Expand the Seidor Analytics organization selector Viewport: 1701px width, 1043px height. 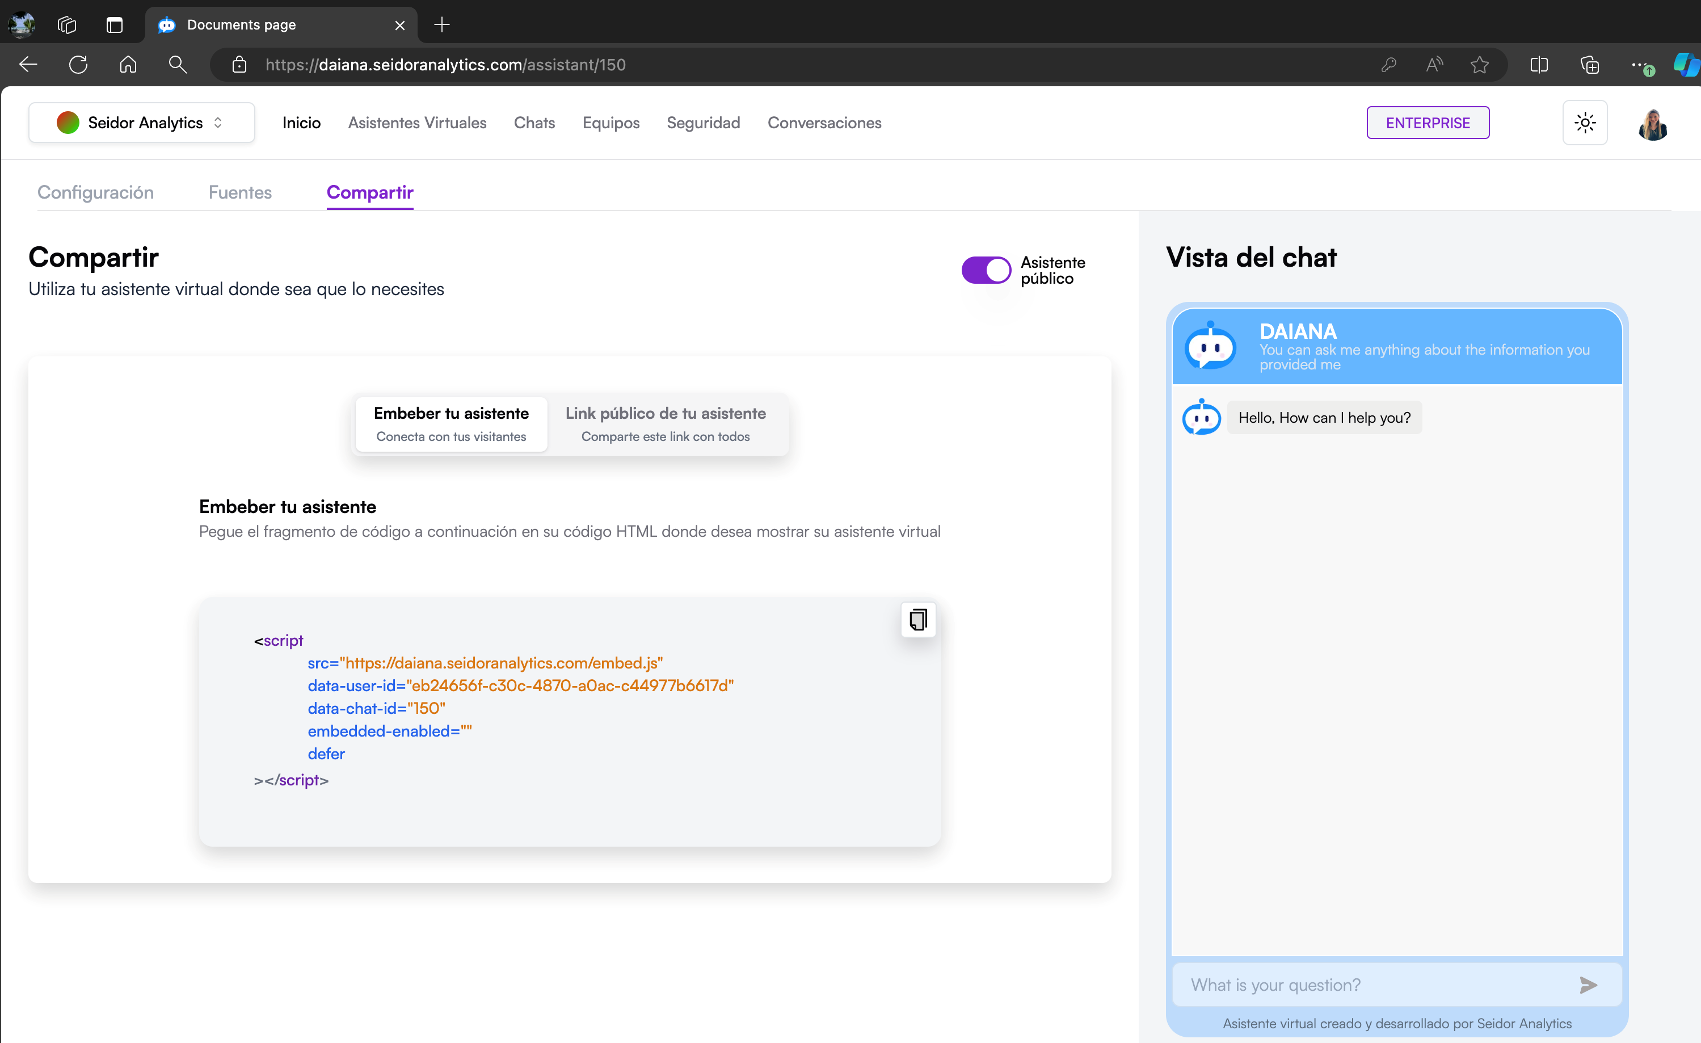[x=141, y=123]
